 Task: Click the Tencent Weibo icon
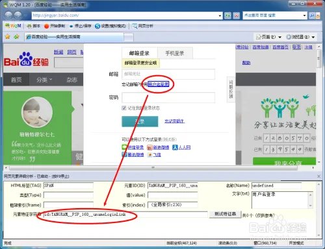click(x=124, y=154)
